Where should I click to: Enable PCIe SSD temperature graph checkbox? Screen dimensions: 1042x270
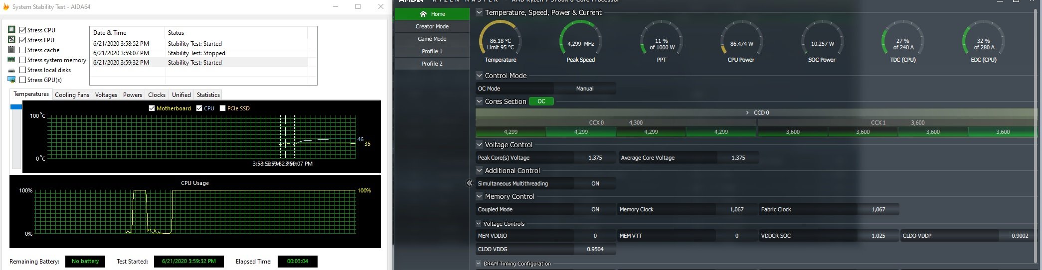click(x=222, y=108)
